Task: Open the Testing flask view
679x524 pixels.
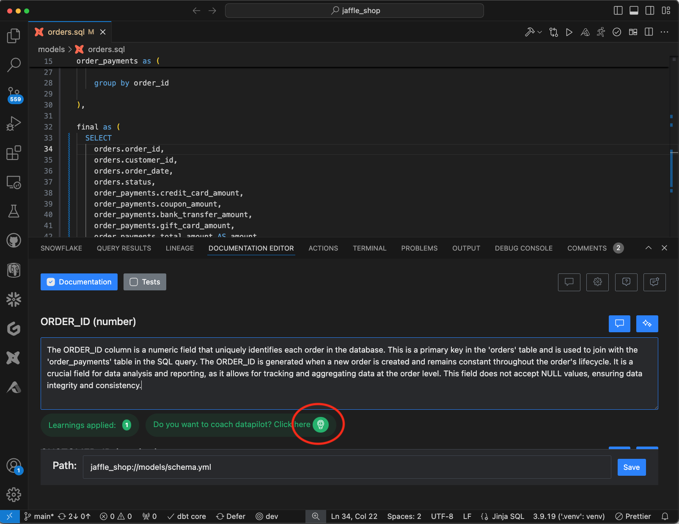Action: [x=14, y=211]
